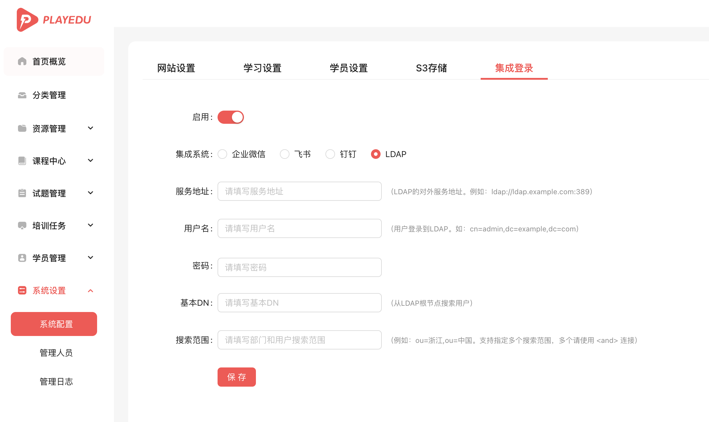Screen dimensions: 709x422
Task: Click the presentation icon beside 培训任务
Action: [22, 226]
